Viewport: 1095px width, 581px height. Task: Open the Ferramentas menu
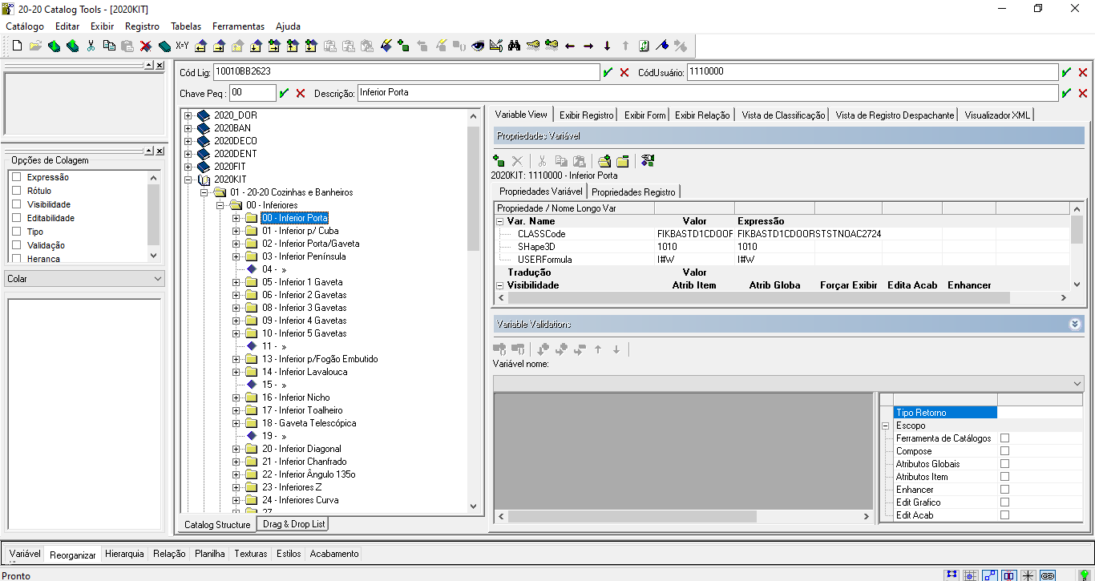(x=239, y=26)
